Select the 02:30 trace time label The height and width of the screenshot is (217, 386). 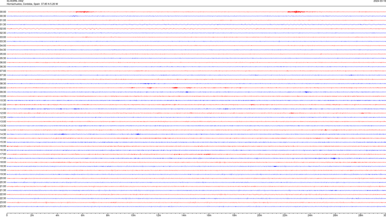click(x=3, y=33)
